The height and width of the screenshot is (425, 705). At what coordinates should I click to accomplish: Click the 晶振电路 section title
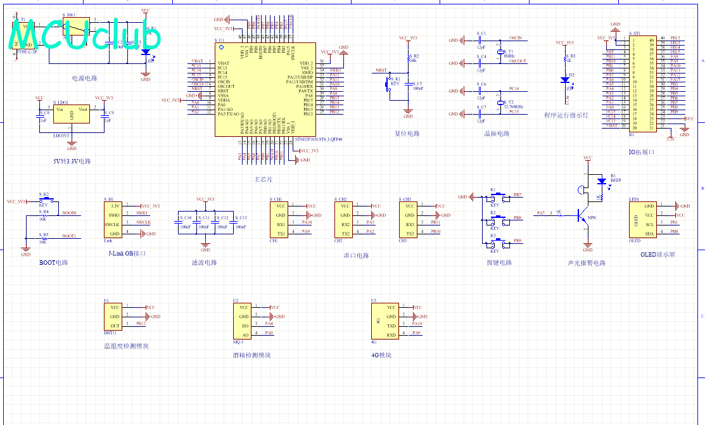coord(497,134)
